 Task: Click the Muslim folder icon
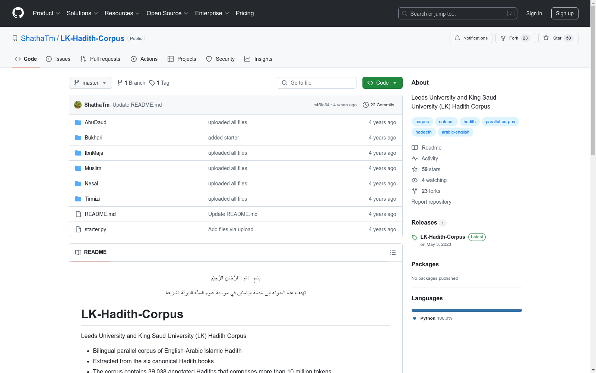[x=78, y=168]
